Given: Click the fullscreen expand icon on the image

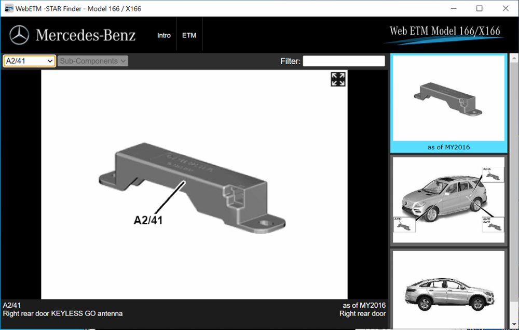Looking at the screenshot, I should [x=338, y=79].
